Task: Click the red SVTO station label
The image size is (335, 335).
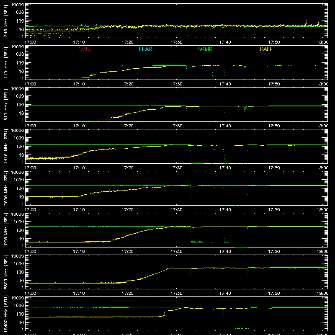Action: click(x=85, y=49)
